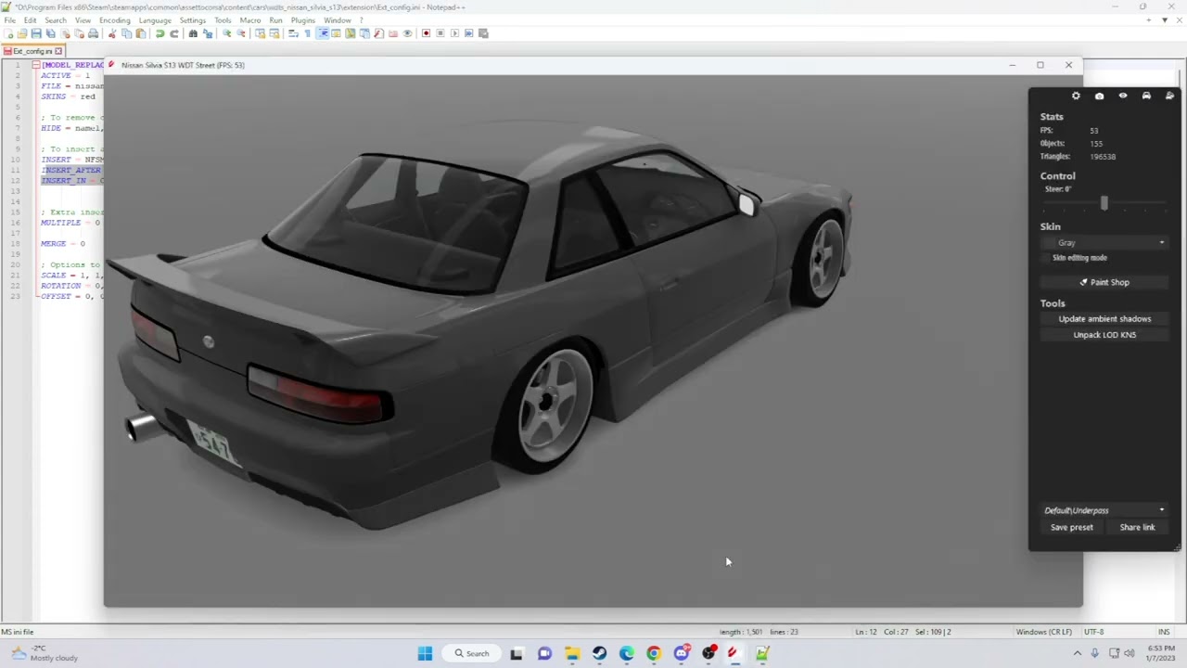Open the Plugins menu
This screenshot has height=668, width=1187.
pyautogui.click(x=302, y=19)
